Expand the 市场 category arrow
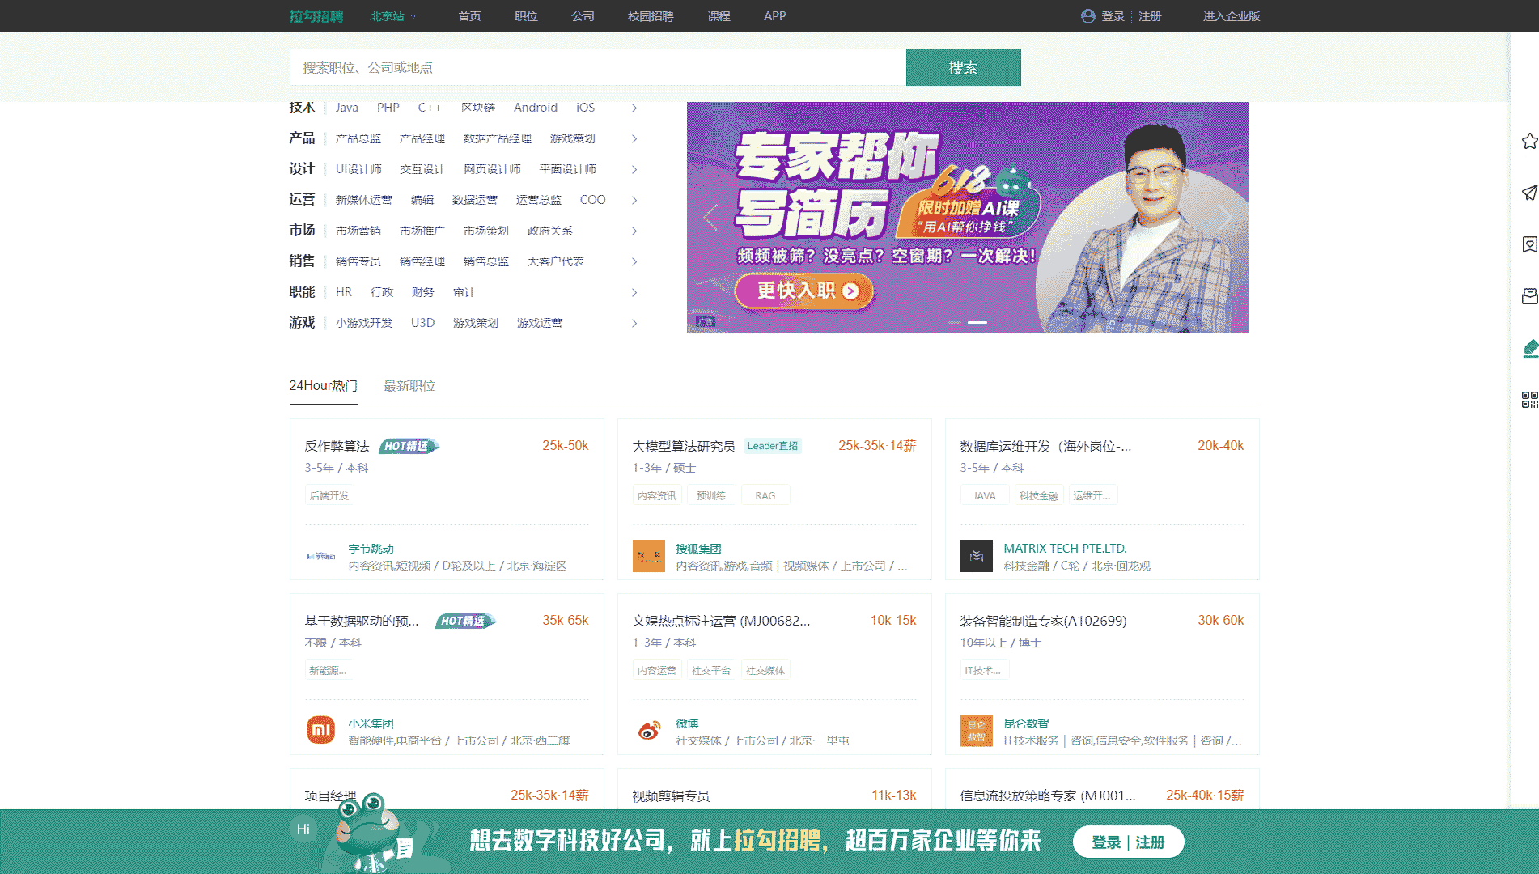 tap(634, 231)
